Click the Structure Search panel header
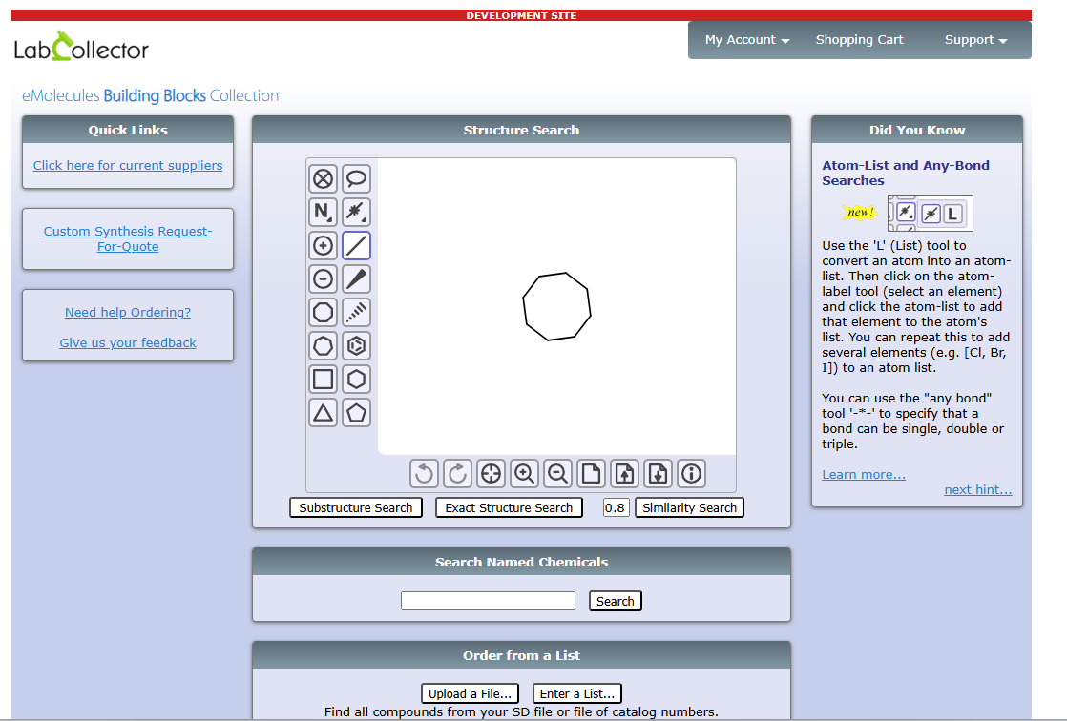This screenshot has width=1067, height=721. pyautogui.click(x=521, y=130)
